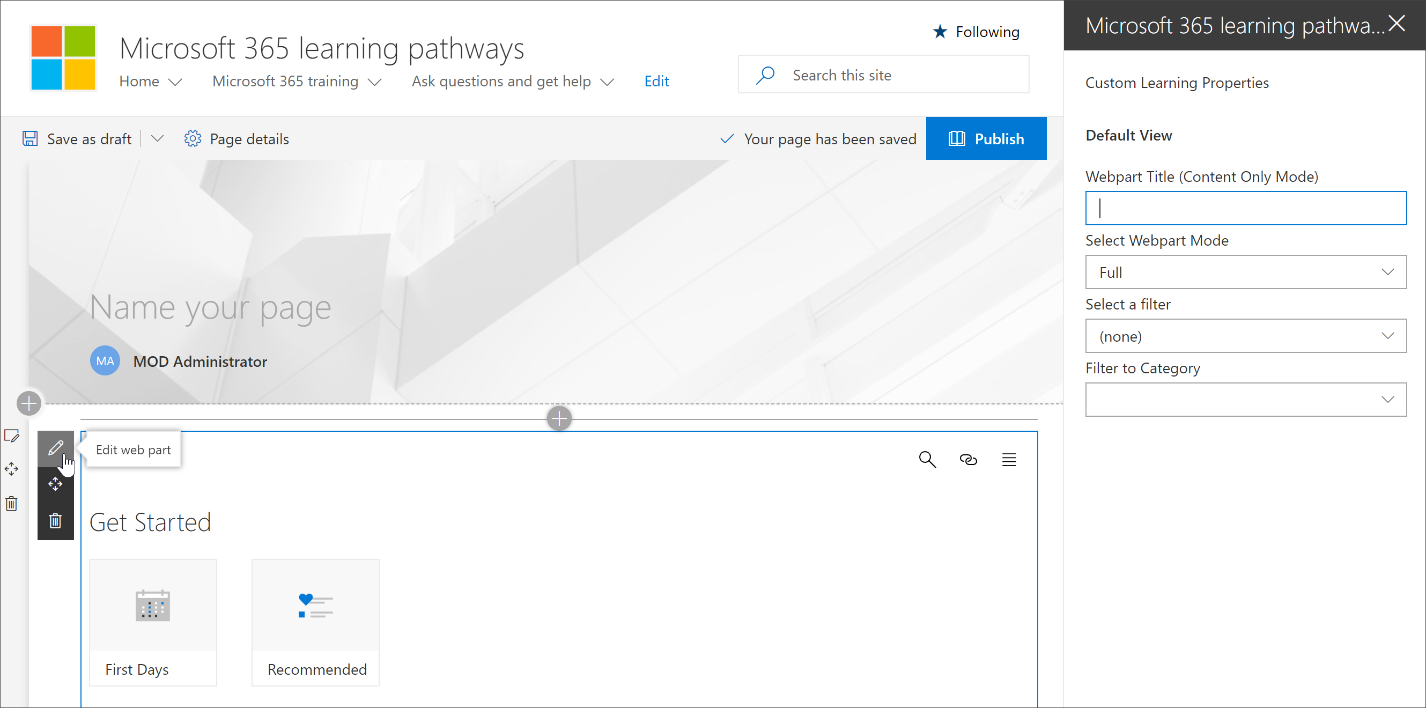Screen dimensions: 1426x708
Task: Click the Edit web part pencil icon
Action: click(x=56, y=448)
